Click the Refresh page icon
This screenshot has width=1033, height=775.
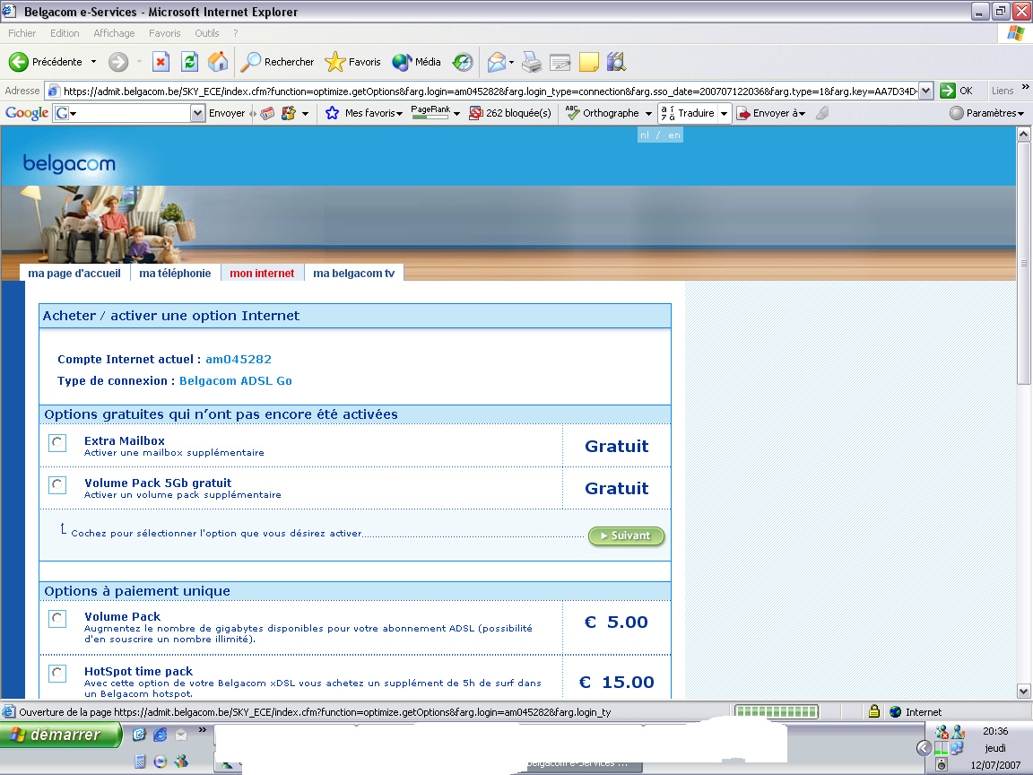click(189, 62)
